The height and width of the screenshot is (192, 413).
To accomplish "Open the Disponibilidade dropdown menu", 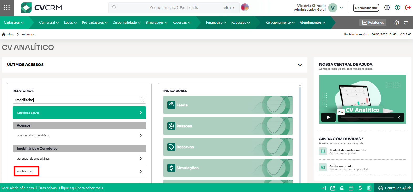I will [126, 23].
